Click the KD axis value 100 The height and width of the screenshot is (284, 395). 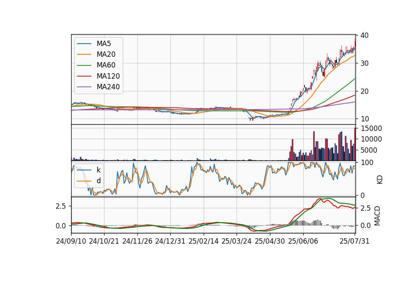pos(367,163)
